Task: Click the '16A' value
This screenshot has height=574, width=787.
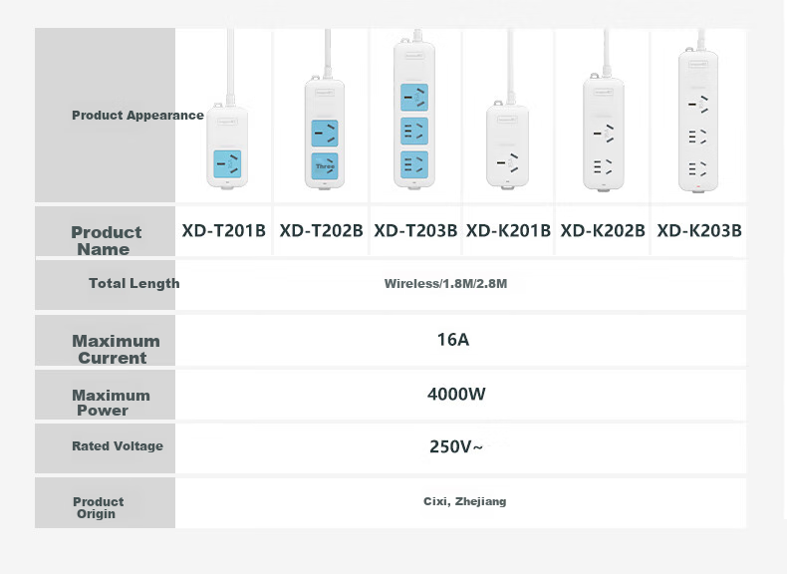Action: coord(453,340)
